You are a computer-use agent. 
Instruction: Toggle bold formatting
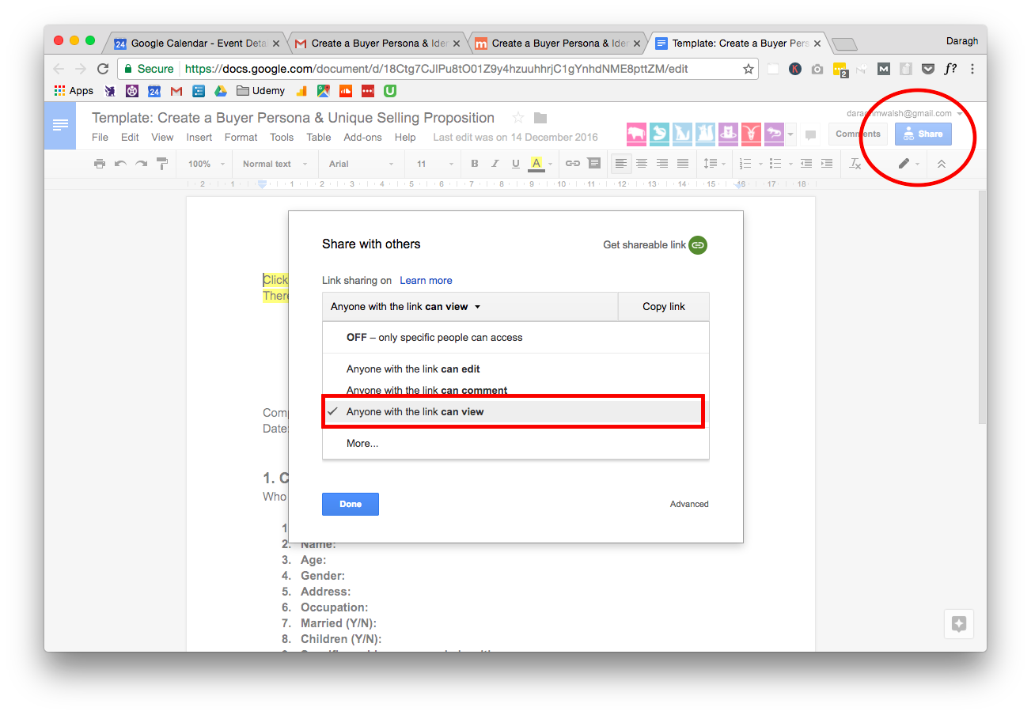pyautogui.click(x=475, y=164)
